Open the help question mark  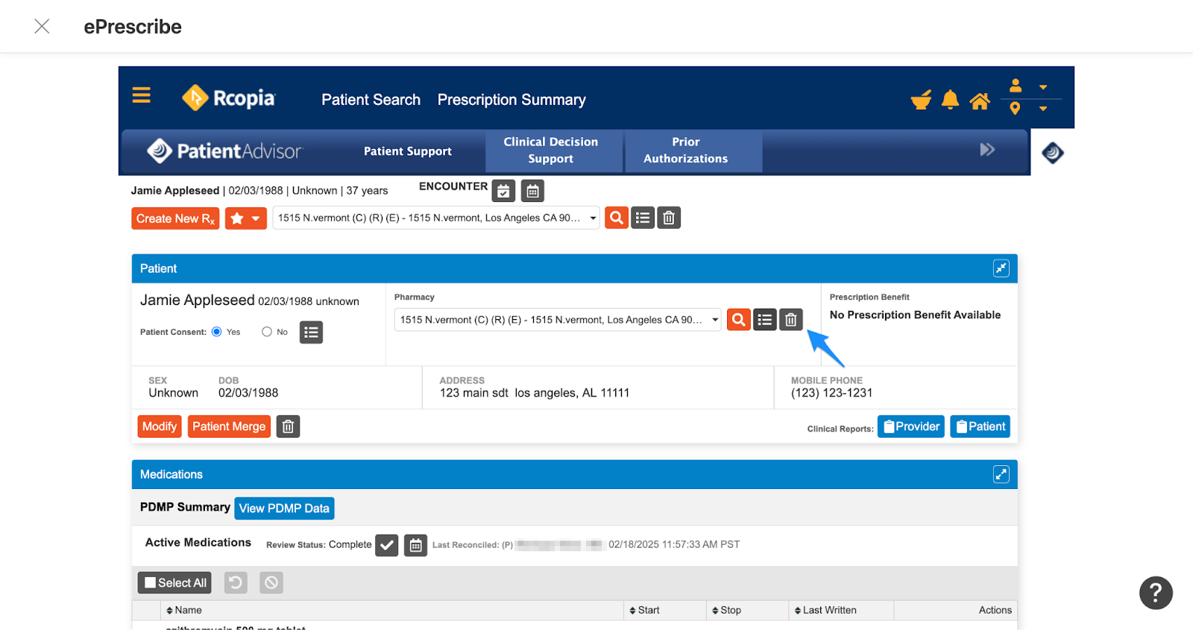pyautogui.click(x=1156, y=593)
